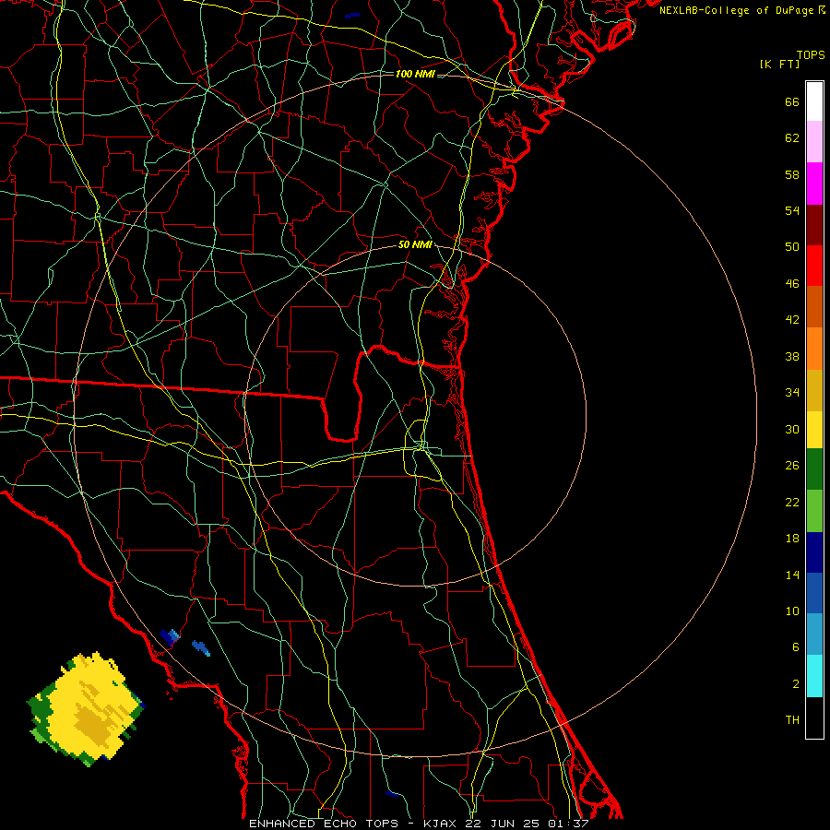The image size is (830, 830).
Task: Click the light green legend swatch
Action: [814, 511]
